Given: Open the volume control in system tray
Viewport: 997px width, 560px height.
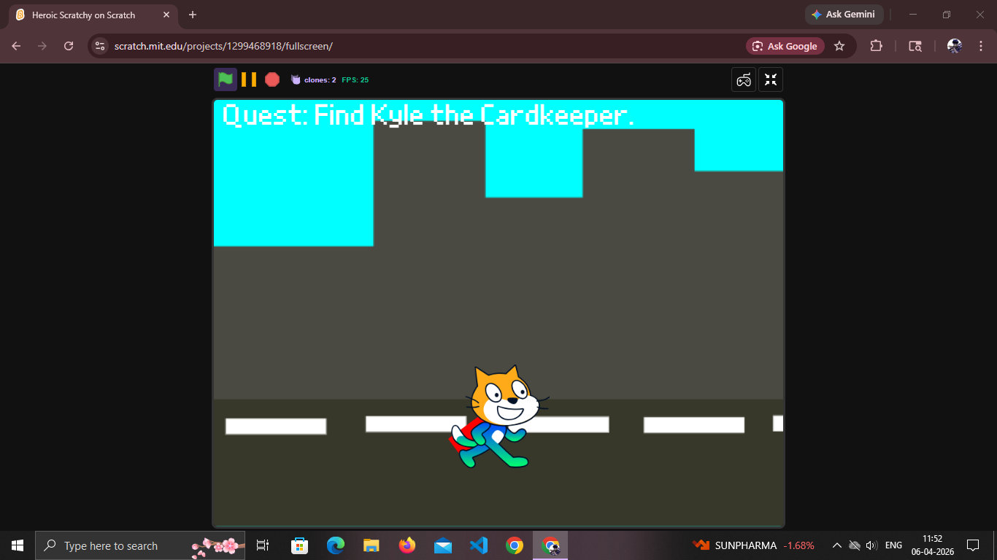Looking at the screenshot, I should coord(871,545).
